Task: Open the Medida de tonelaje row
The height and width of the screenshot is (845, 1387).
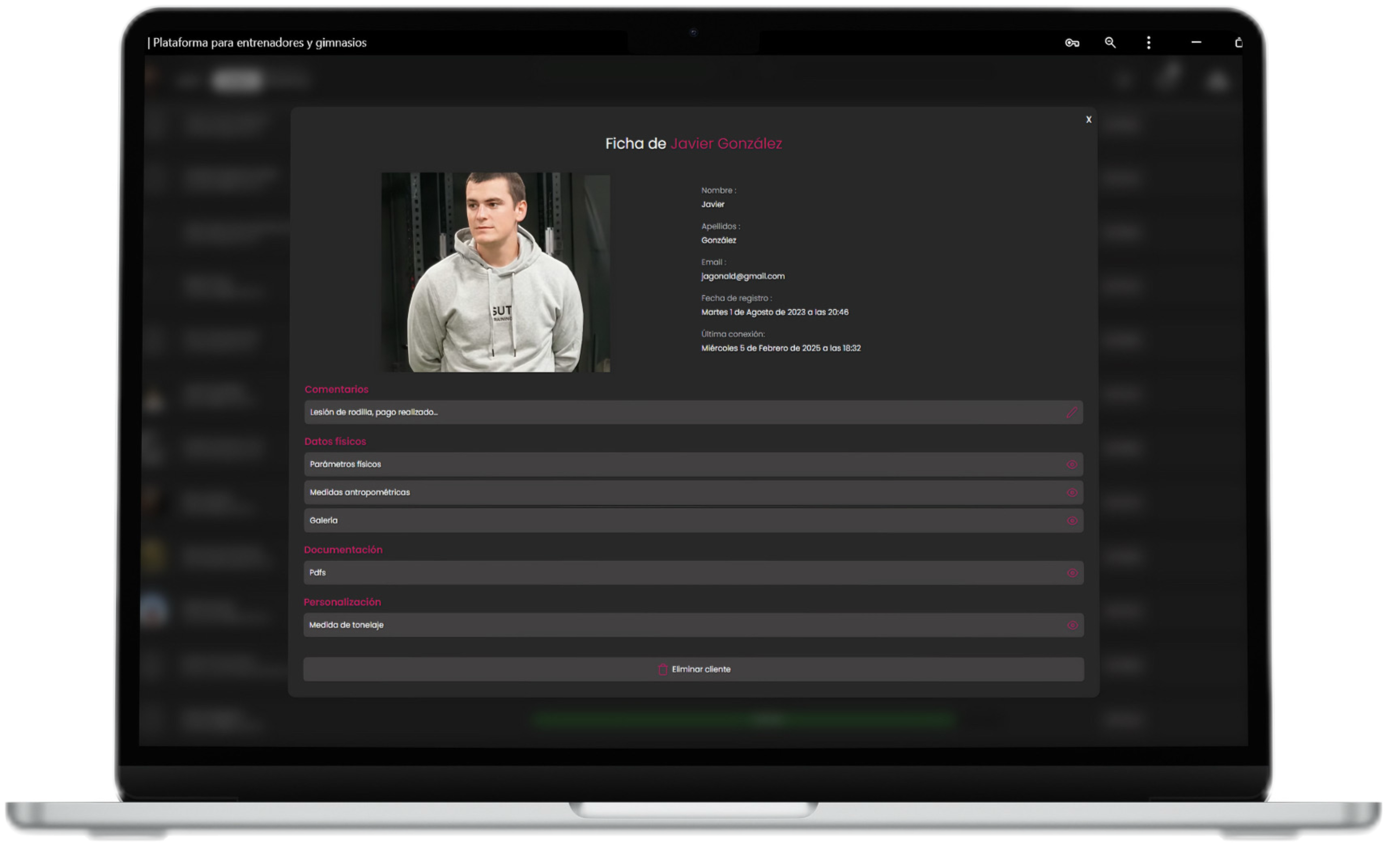Action: coord(693,626)
